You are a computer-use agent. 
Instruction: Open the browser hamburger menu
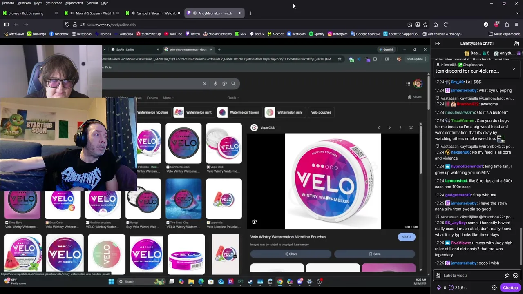click(516, 24)
